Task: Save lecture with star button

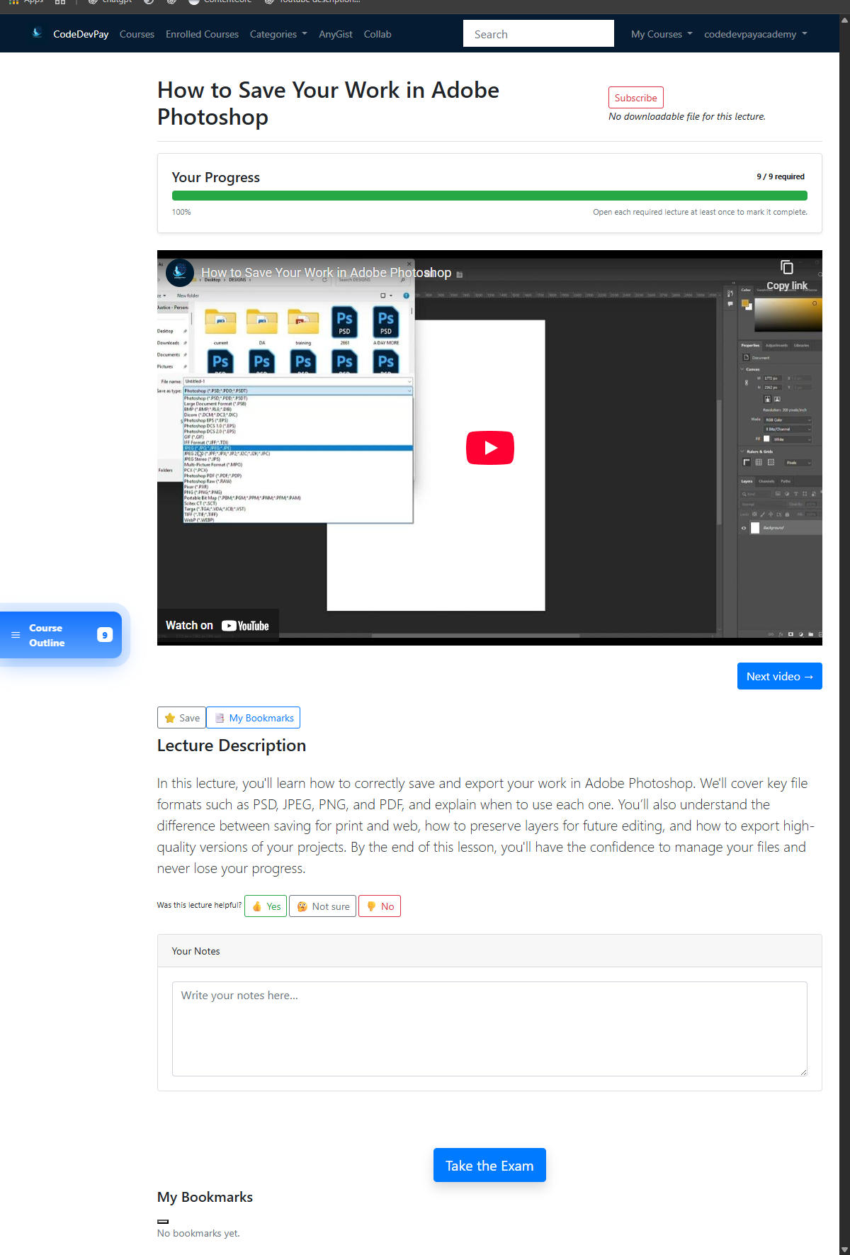Action: point(181,718)
